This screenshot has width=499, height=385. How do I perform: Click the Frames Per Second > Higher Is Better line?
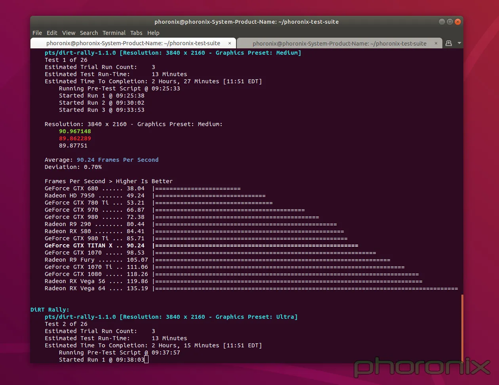click(109, 181)
